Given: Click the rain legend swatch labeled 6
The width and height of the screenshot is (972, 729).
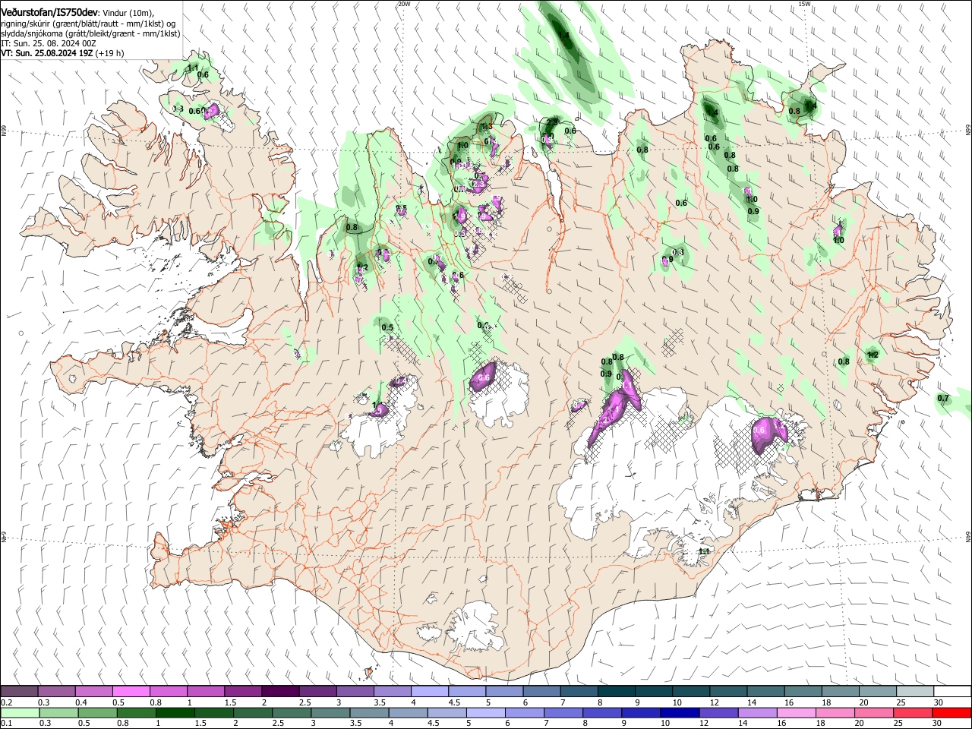Looking at the screenshot, I should tap(524, 712).
